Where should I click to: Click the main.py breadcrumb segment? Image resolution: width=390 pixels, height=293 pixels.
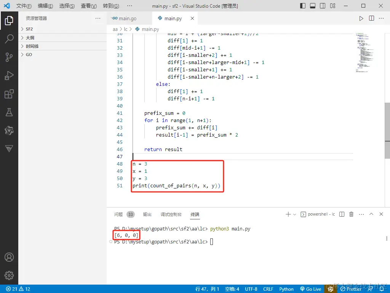pos(150,29)
